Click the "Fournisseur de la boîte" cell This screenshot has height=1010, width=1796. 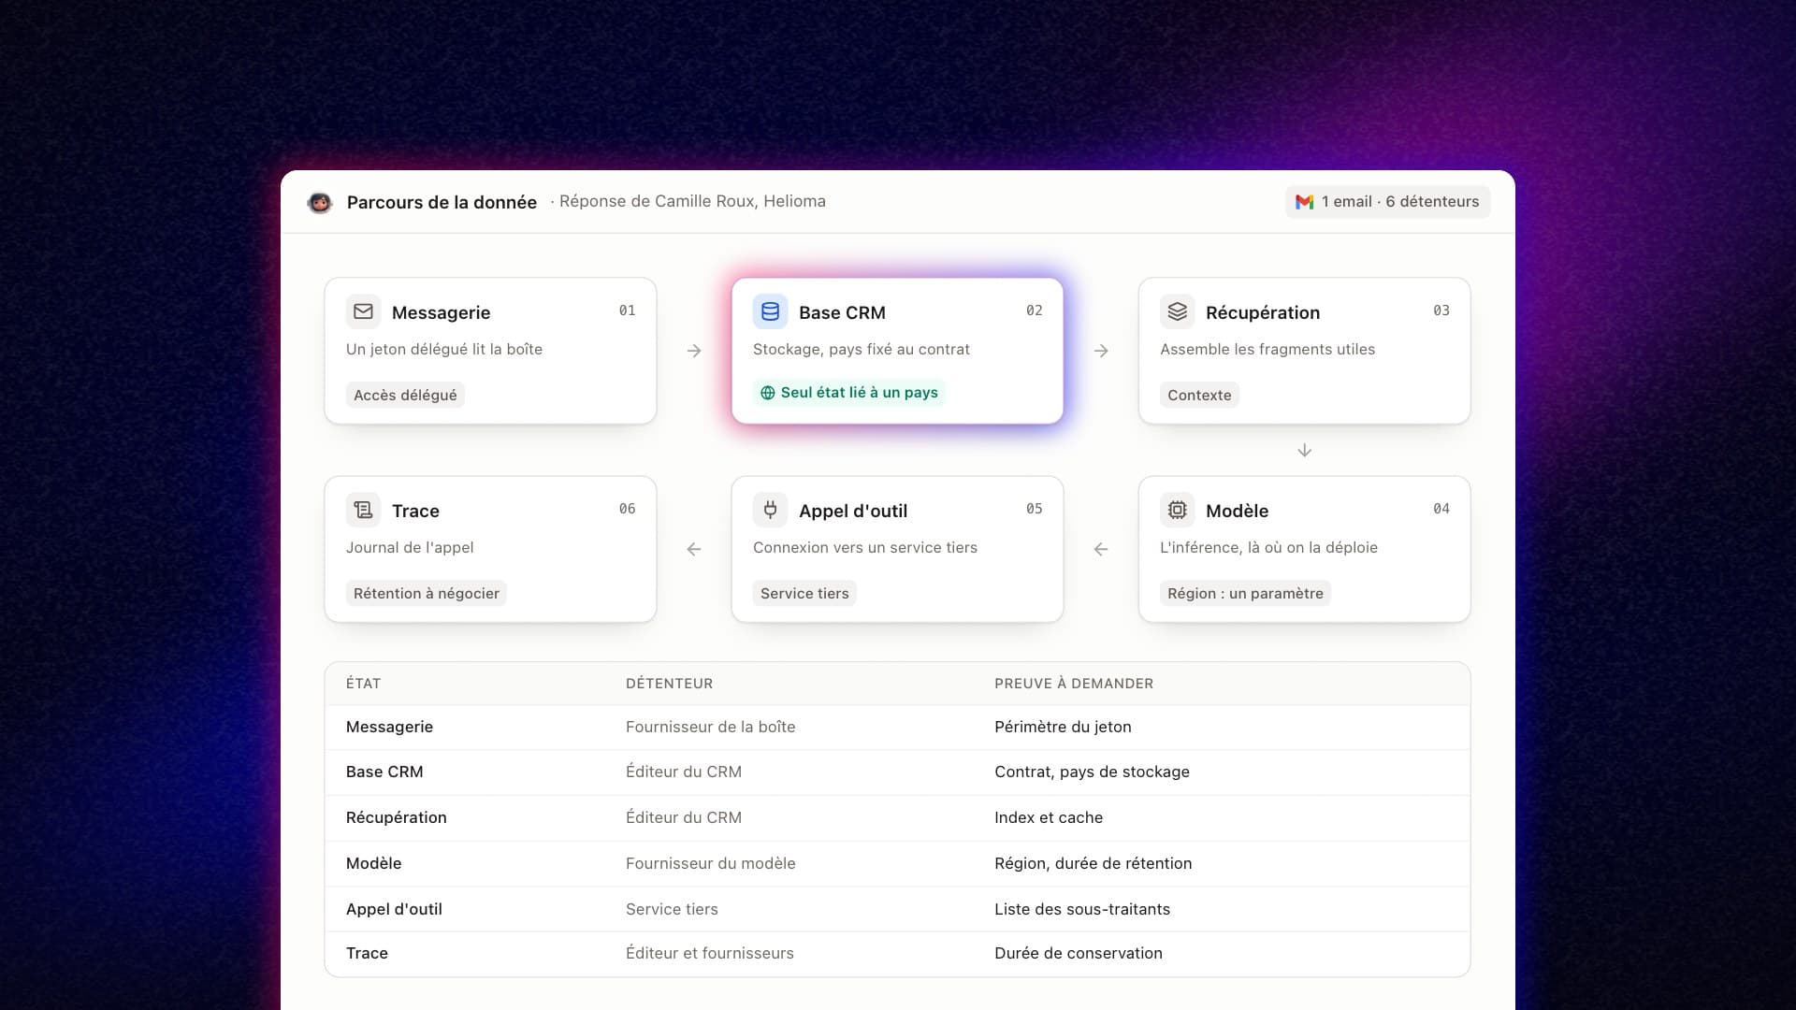coord(710,727)
